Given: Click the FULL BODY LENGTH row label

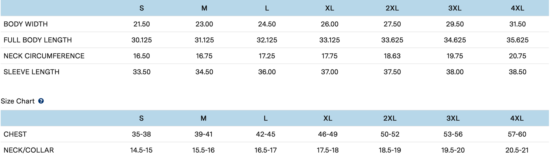Looking at the screenshot, I should (x=38, y=40).
